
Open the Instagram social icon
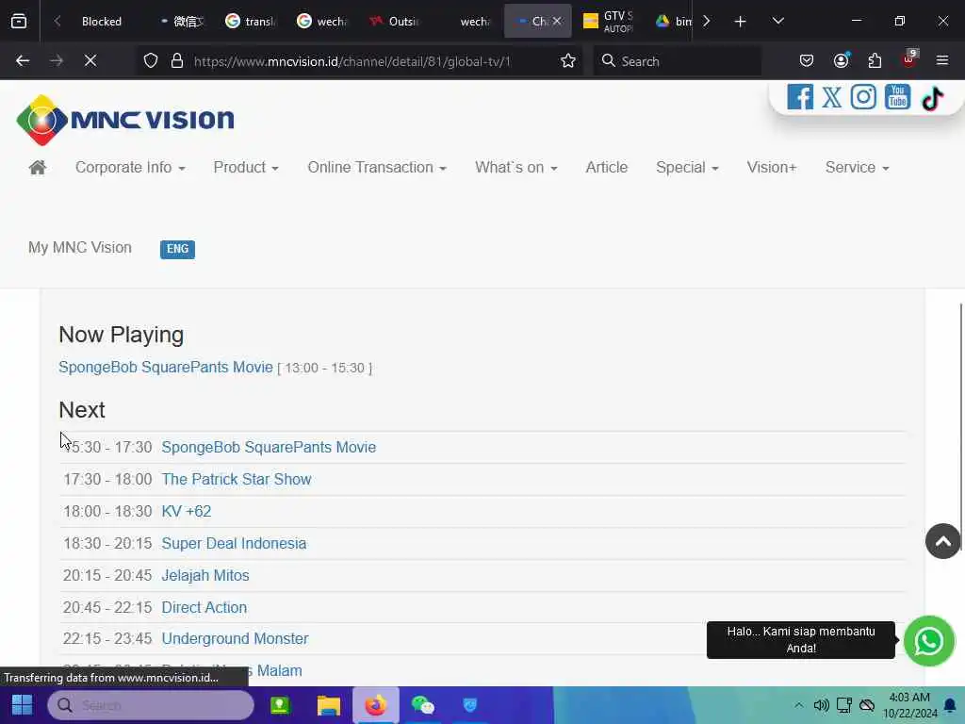(x=863, y=97)
